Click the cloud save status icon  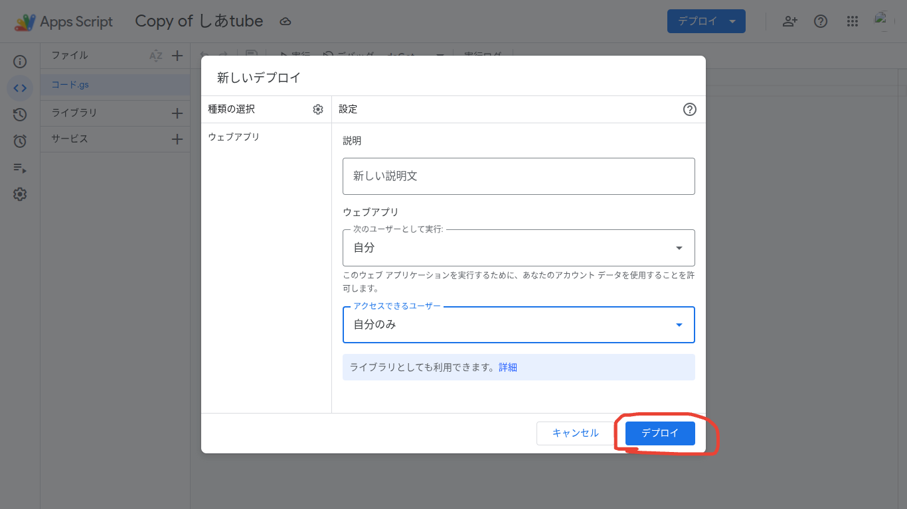286,21
